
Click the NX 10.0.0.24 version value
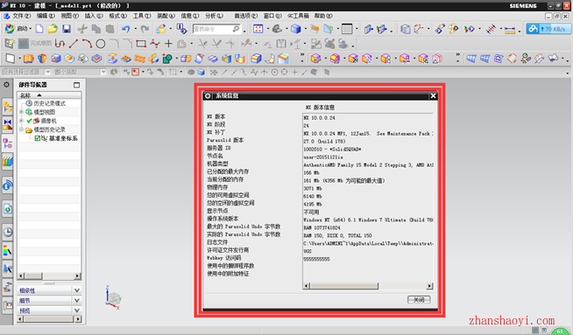pyautogui.click(x=320, y=118)
